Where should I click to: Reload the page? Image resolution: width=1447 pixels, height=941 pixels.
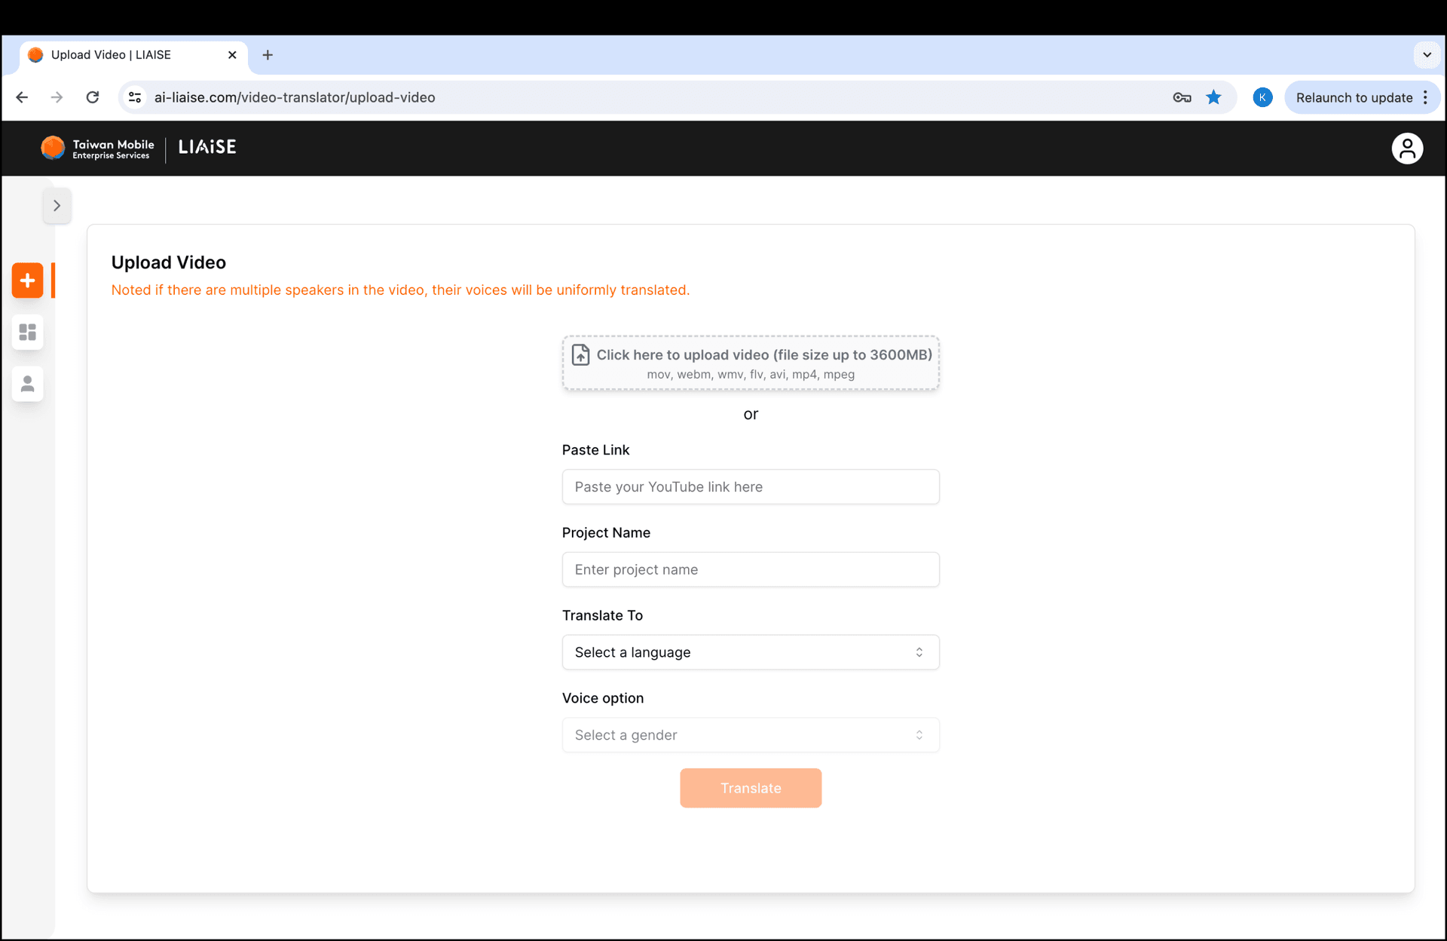(93, 97)
